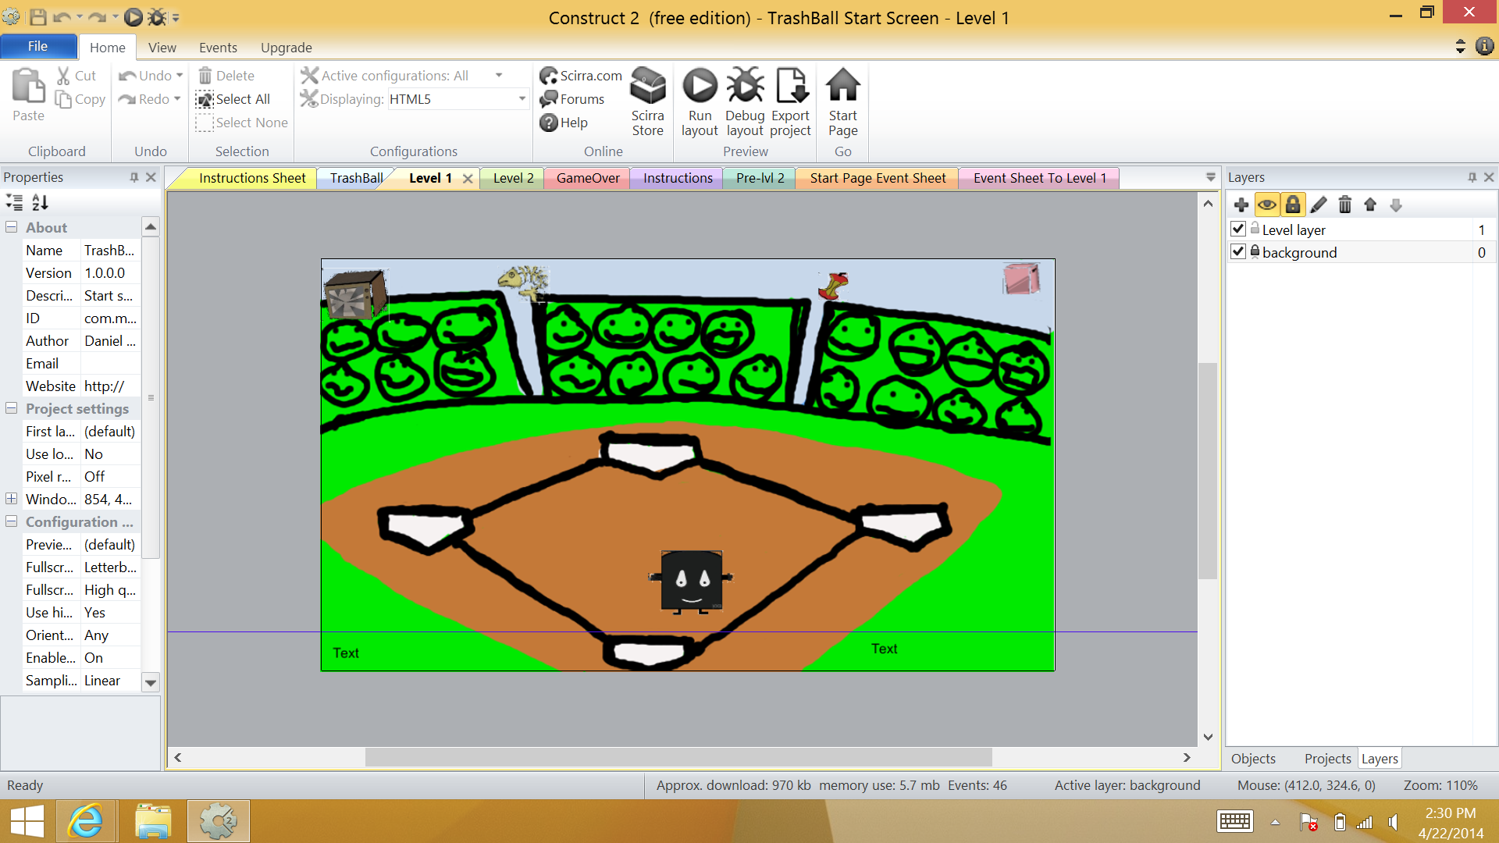Click the horizontal scrollbar of layout
The image size is (1499, 843).
(678, 757)
